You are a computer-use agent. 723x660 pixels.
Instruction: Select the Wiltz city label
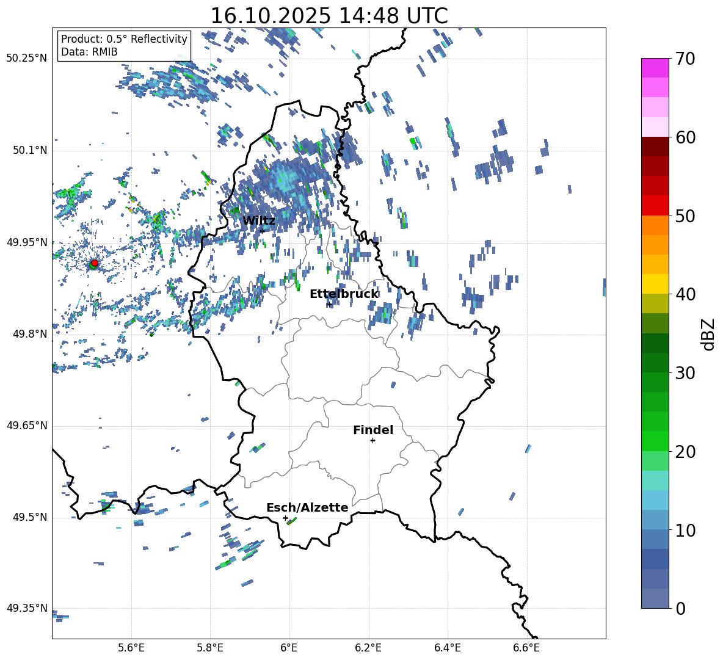coord(259,220)
